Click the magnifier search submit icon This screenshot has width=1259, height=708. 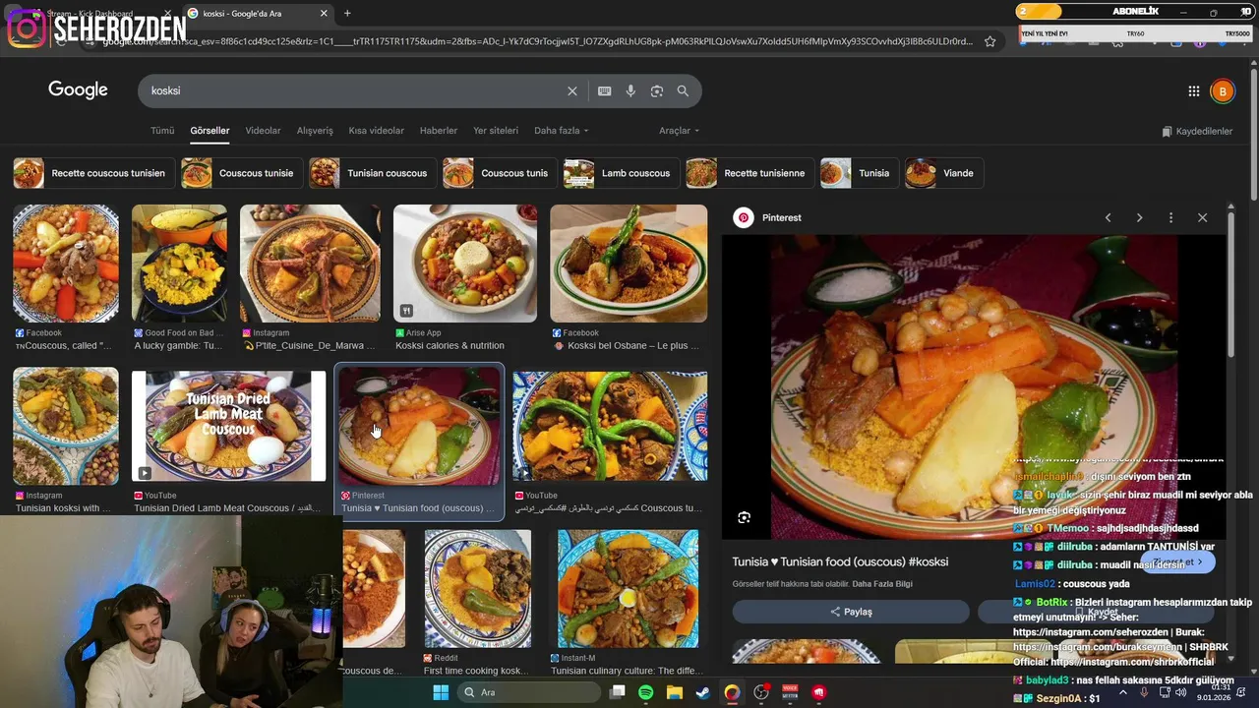(683, 90)
